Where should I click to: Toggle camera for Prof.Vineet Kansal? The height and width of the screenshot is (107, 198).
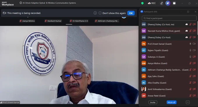coord(194,44)
